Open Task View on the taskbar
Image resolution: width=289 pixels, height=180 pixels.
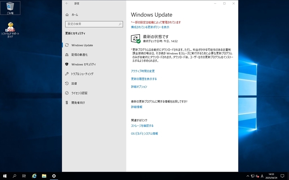coord(24,176)
